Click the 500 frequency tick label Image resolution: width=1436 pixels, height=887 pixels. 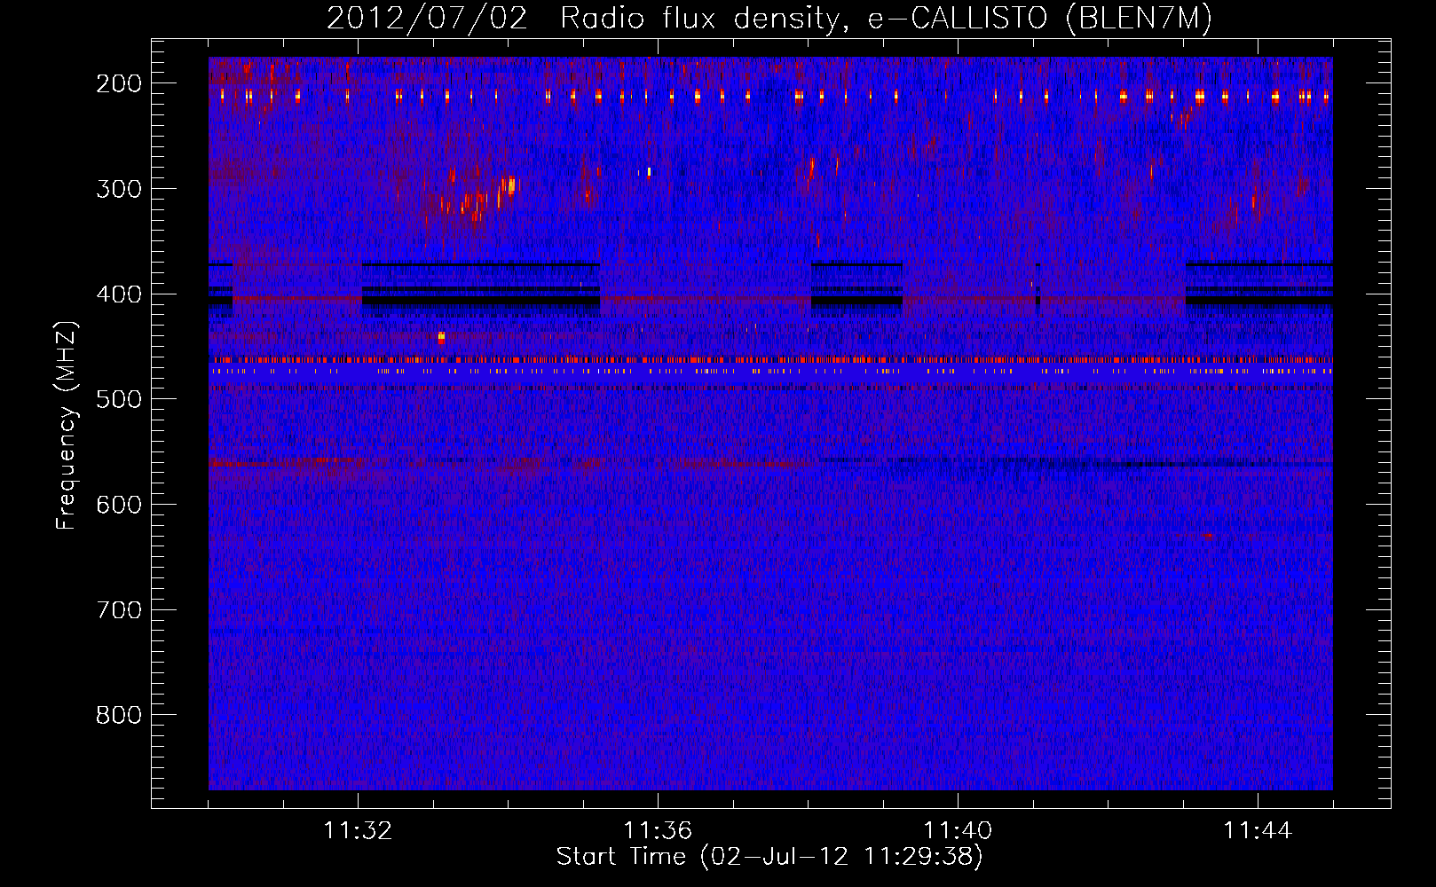click(x=119, y=399)
